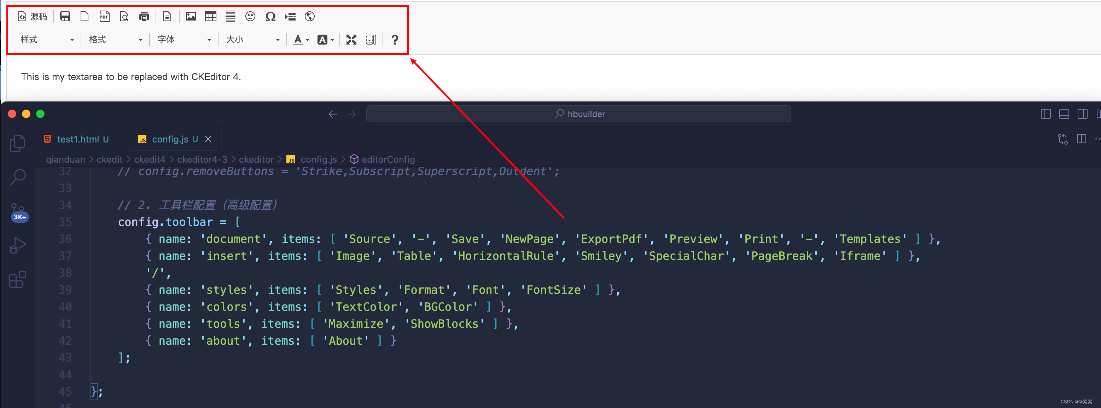Open text color picker dropdown
1101x408 pixels.
click(301, 40)
